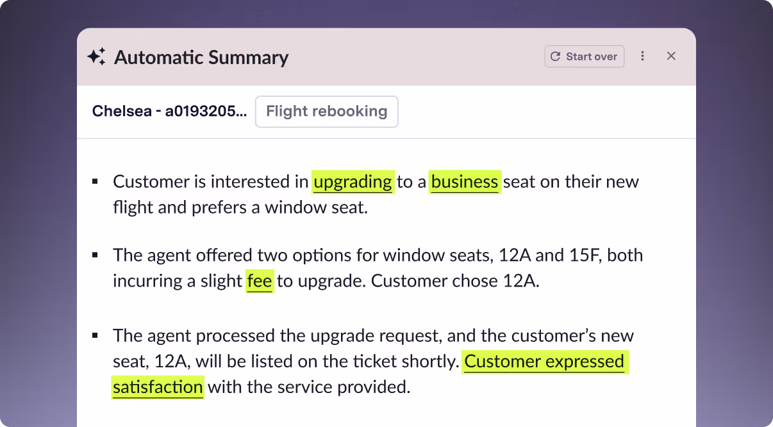
Task: Toggle the highlight on the word business
Action: [x=465, y=181]
